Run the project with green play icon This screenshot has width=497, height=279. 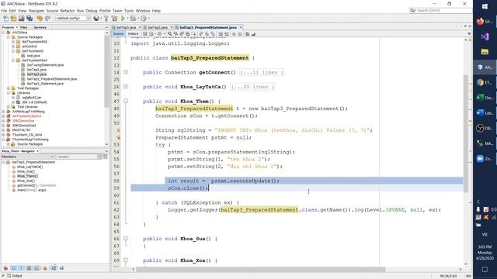pos(123,19)
